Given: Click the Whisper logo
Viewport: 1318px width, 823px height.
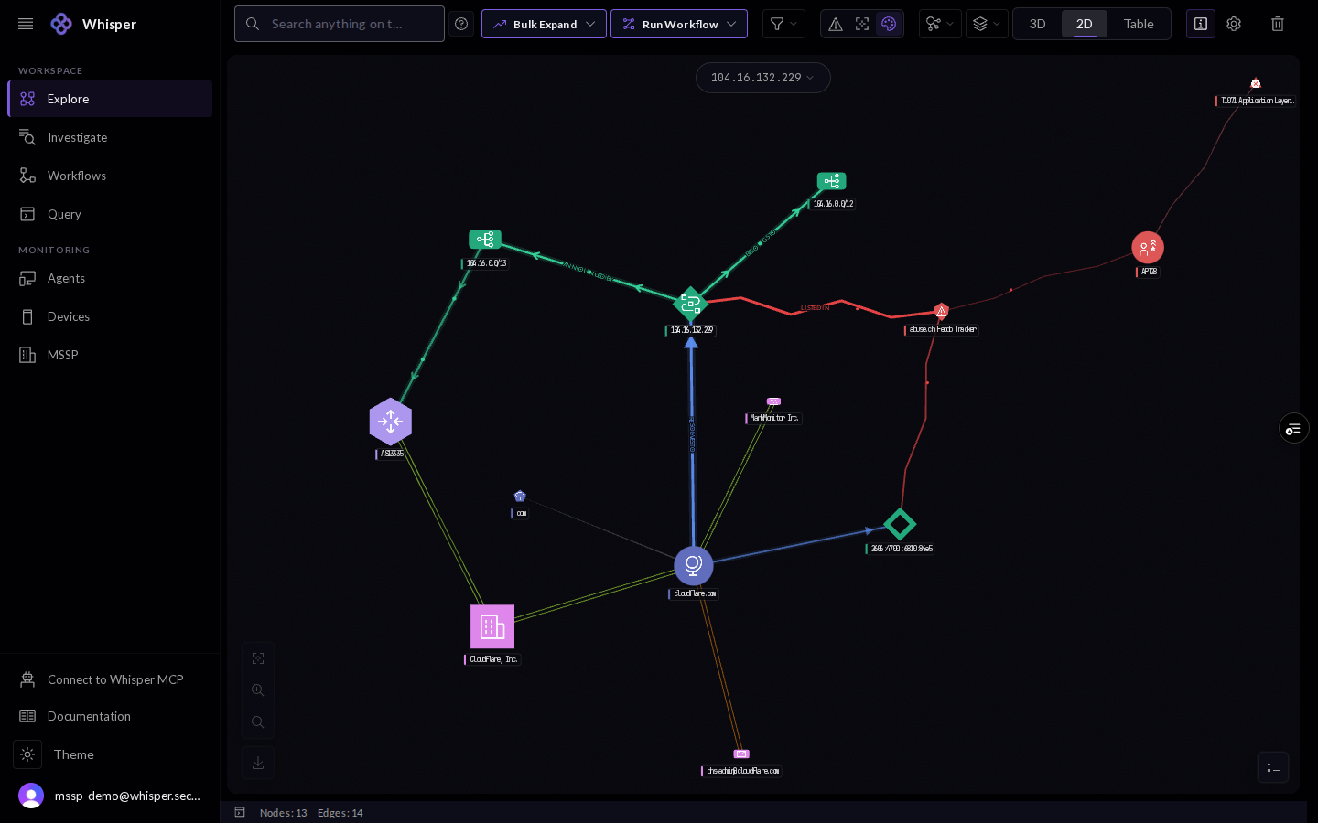Looking at the screenshot, I should [x=61, y=24].
